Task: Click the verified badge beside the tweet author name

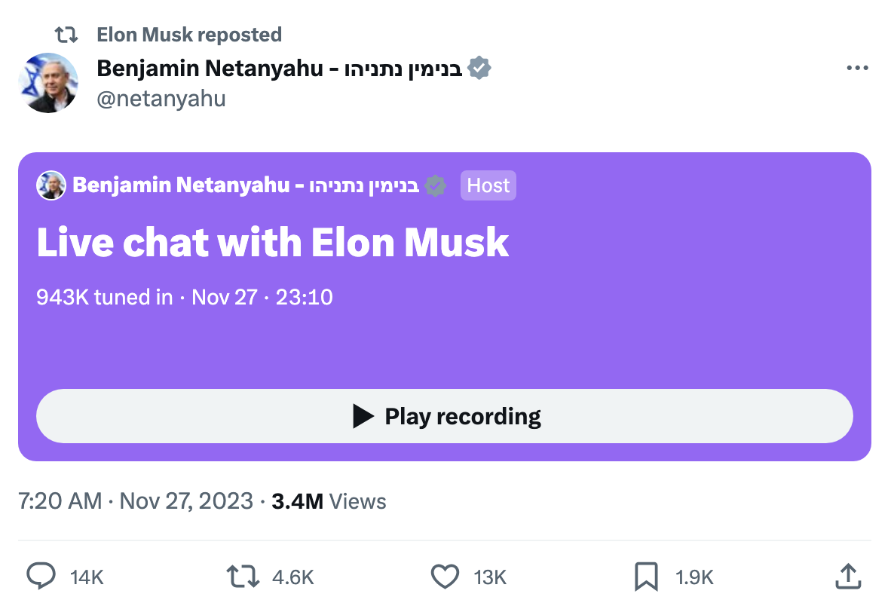Action: coord(479,69)
